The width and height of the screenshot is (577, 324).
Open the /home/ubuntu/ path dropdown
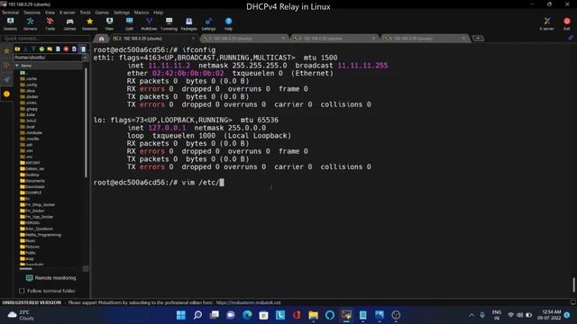[85, 58]
